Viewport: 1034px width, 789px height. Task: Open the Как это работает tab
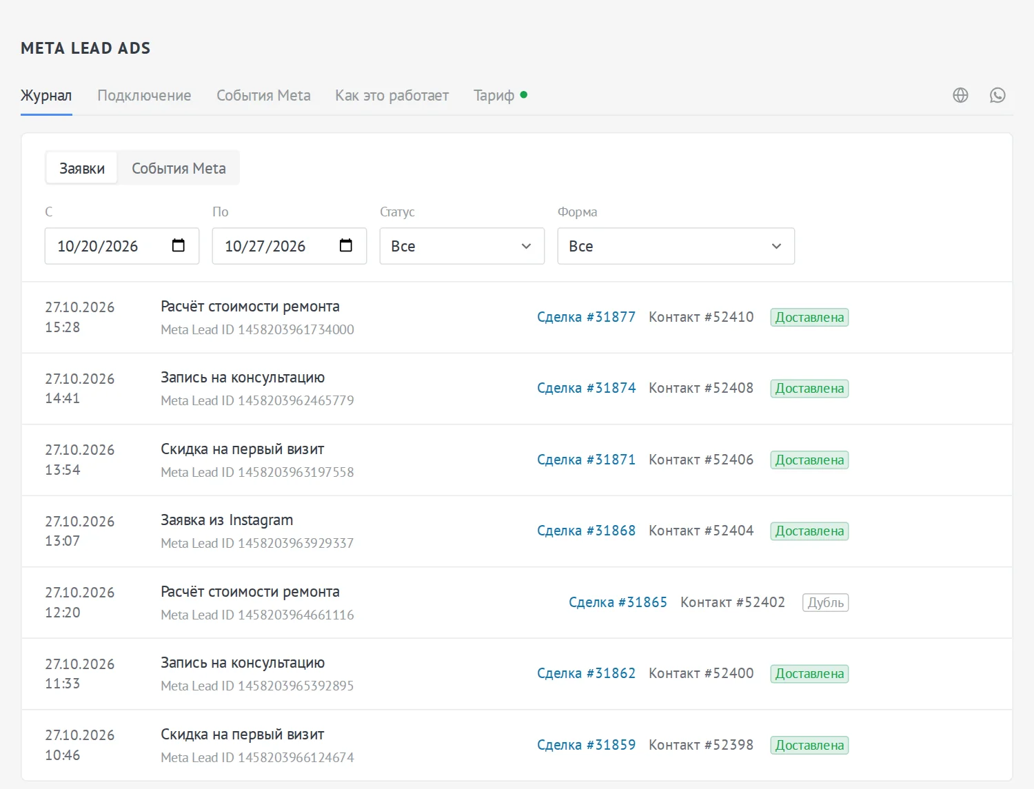(x=392, y=96)
